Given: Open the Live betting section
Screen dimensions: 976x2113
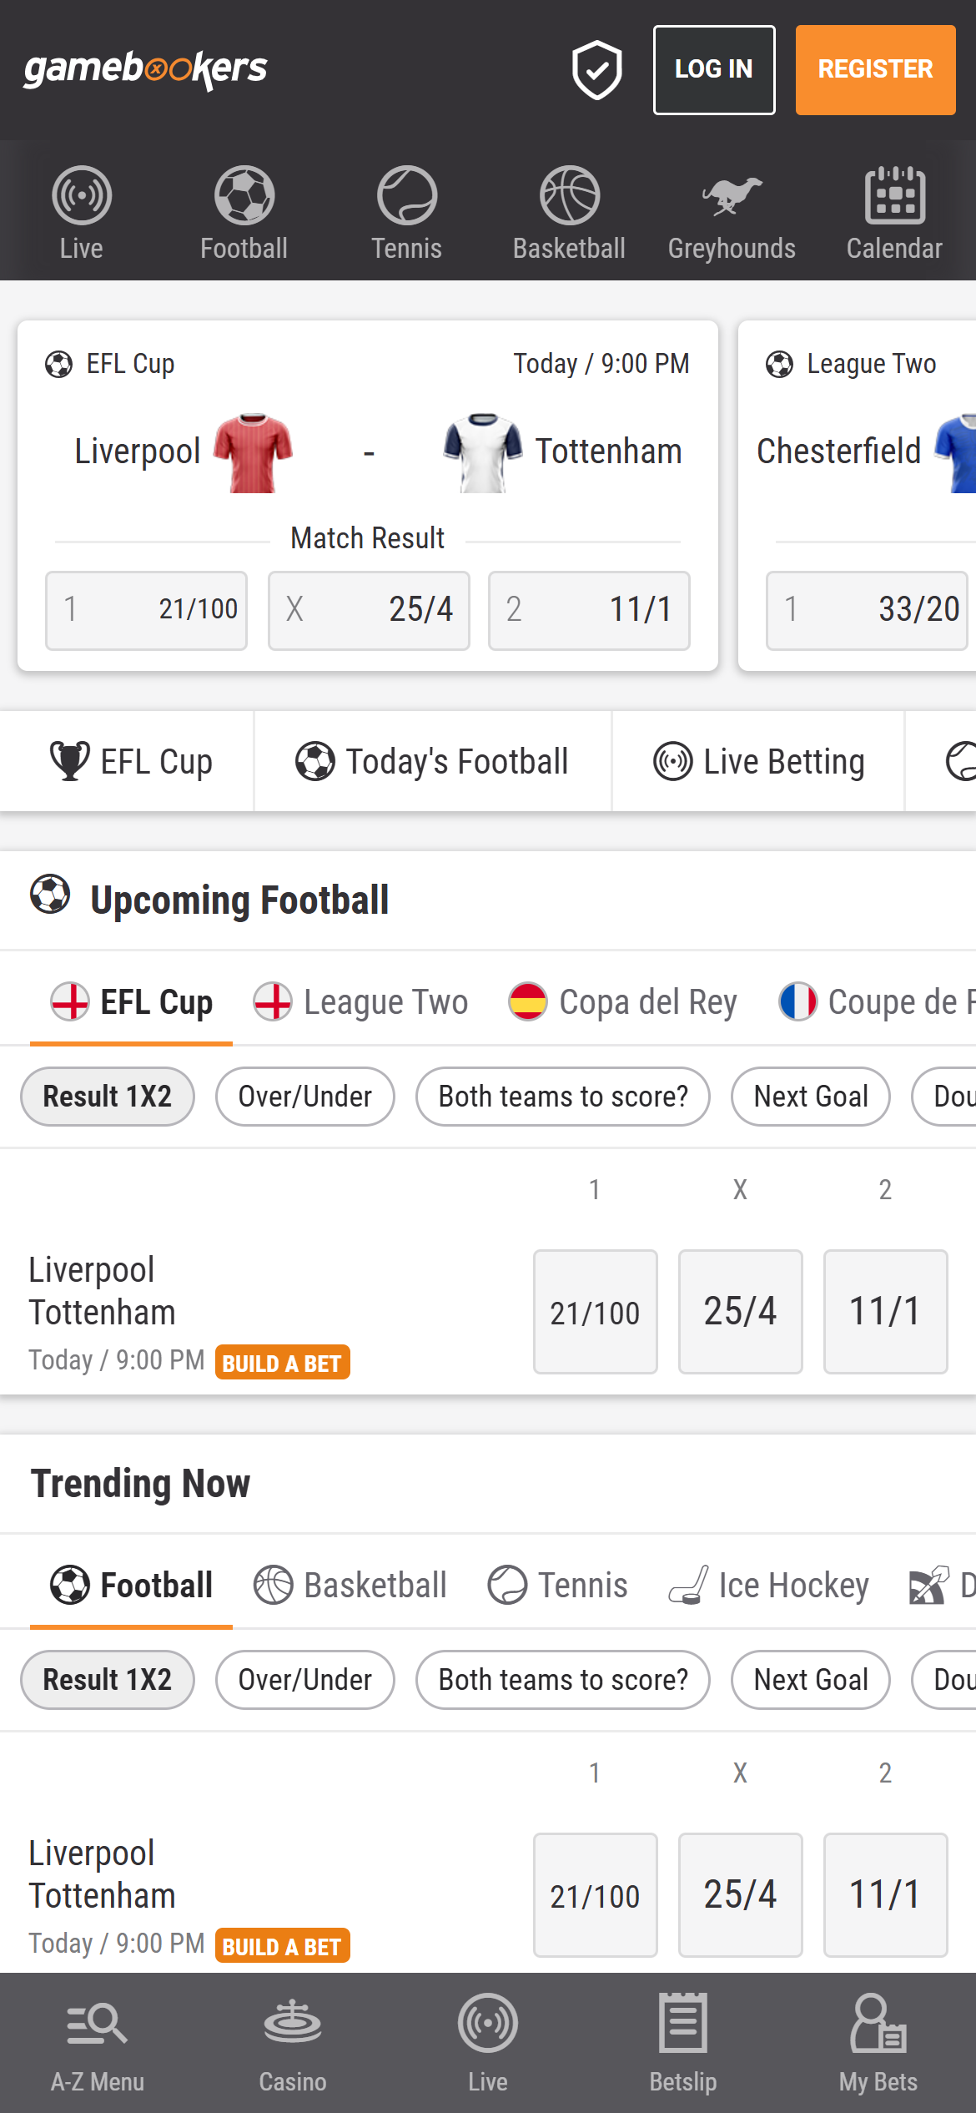Looking at the screenshot, I should coord(81,210).
